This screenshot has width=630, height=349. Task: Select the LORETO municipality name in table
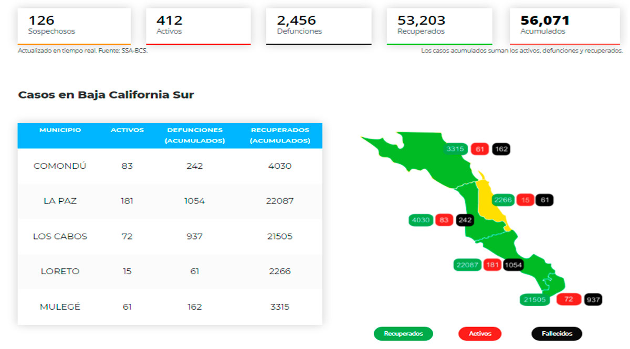[x=60, y=271]
